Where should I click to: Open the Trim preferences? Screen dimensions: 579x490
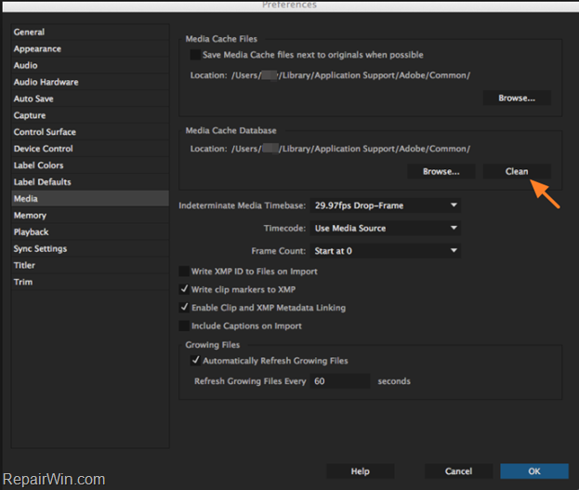point(90,282)
